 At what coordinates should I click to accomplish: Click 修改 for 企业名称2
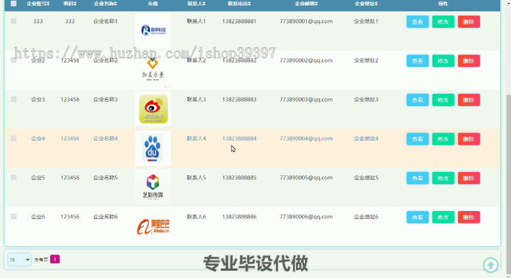pyautogui.click(x=443, y=61)
